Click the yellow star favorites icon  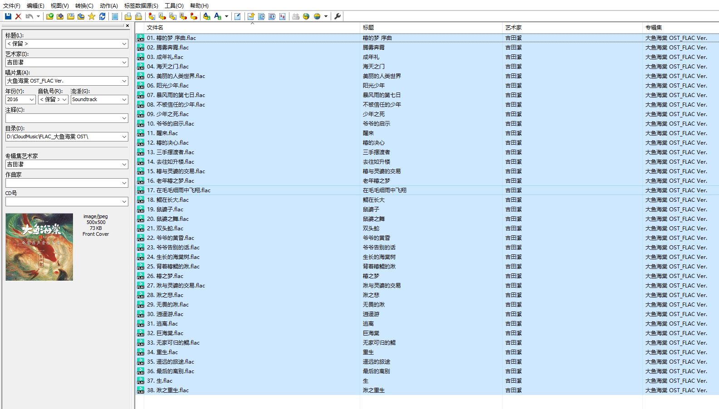pos(91,16)
